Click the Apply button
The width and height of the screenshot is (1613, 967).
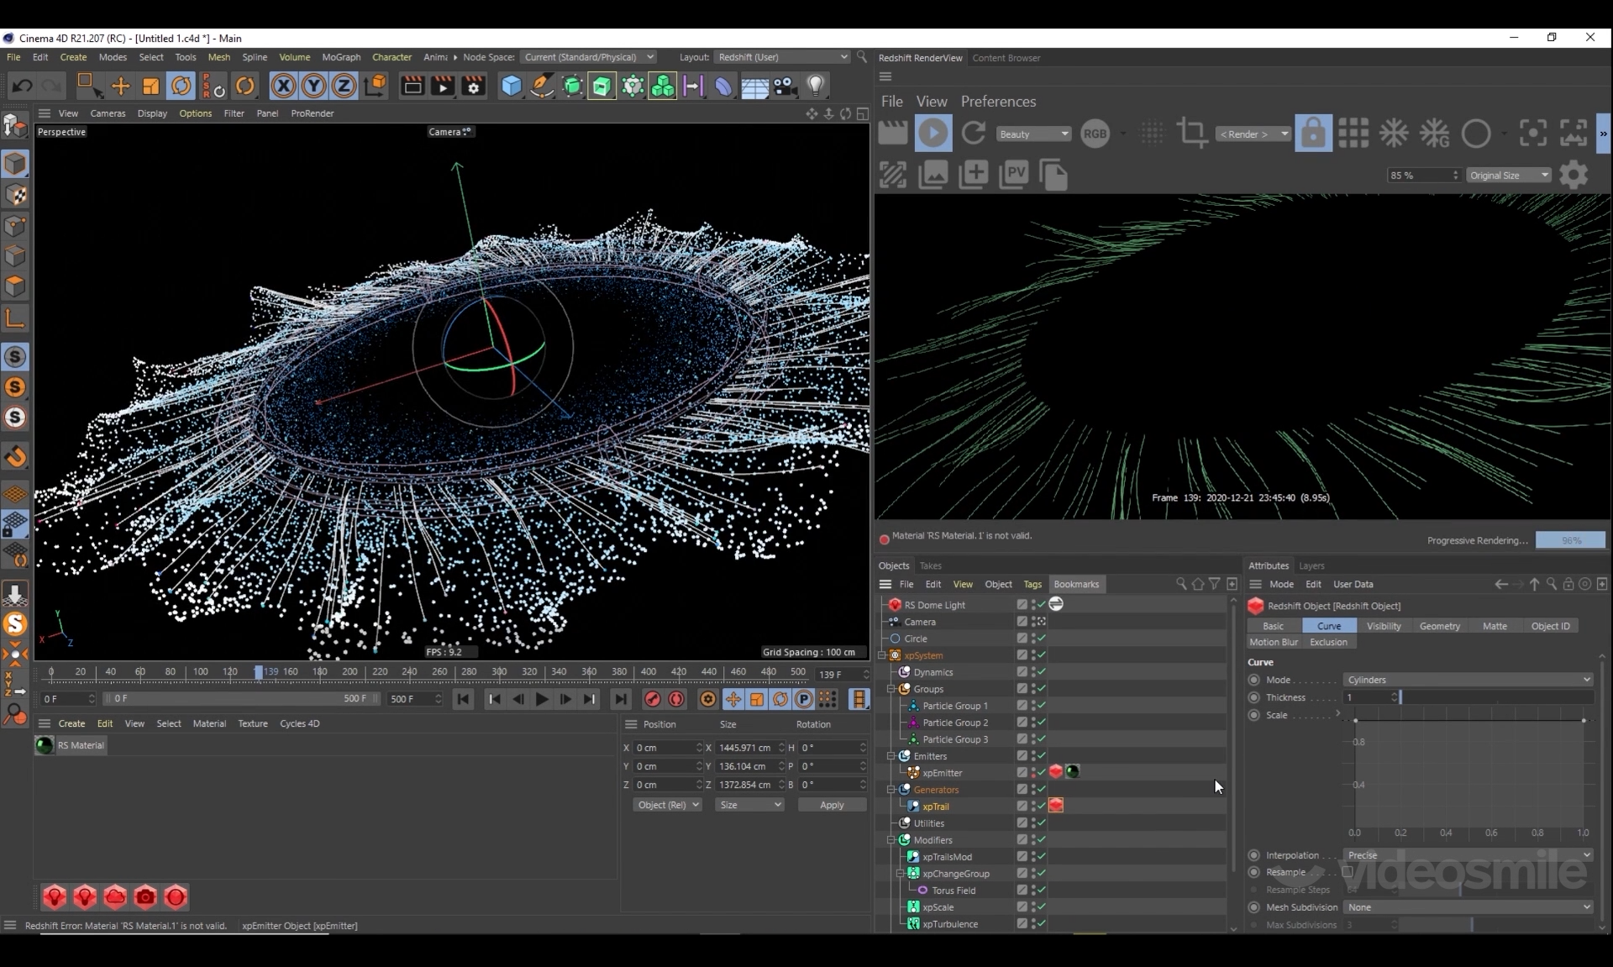[831, 805]
